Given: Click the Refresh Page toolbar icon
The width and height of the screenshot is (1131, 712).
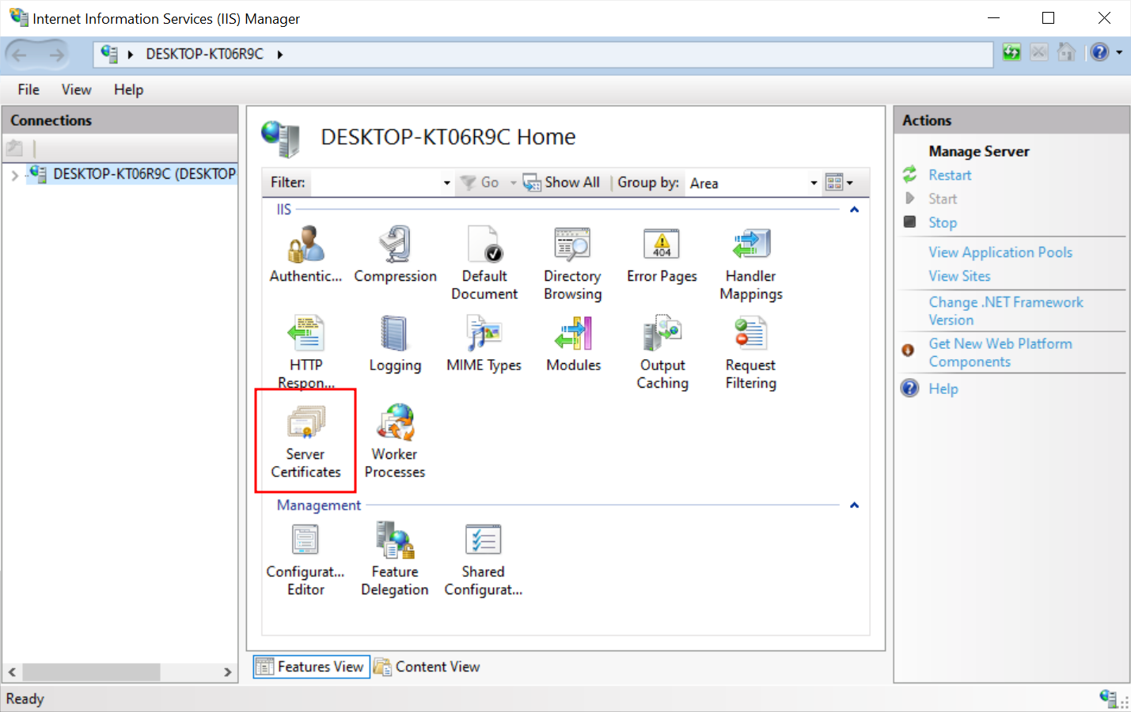Looking at the screenshot, I should [1011, 53].
